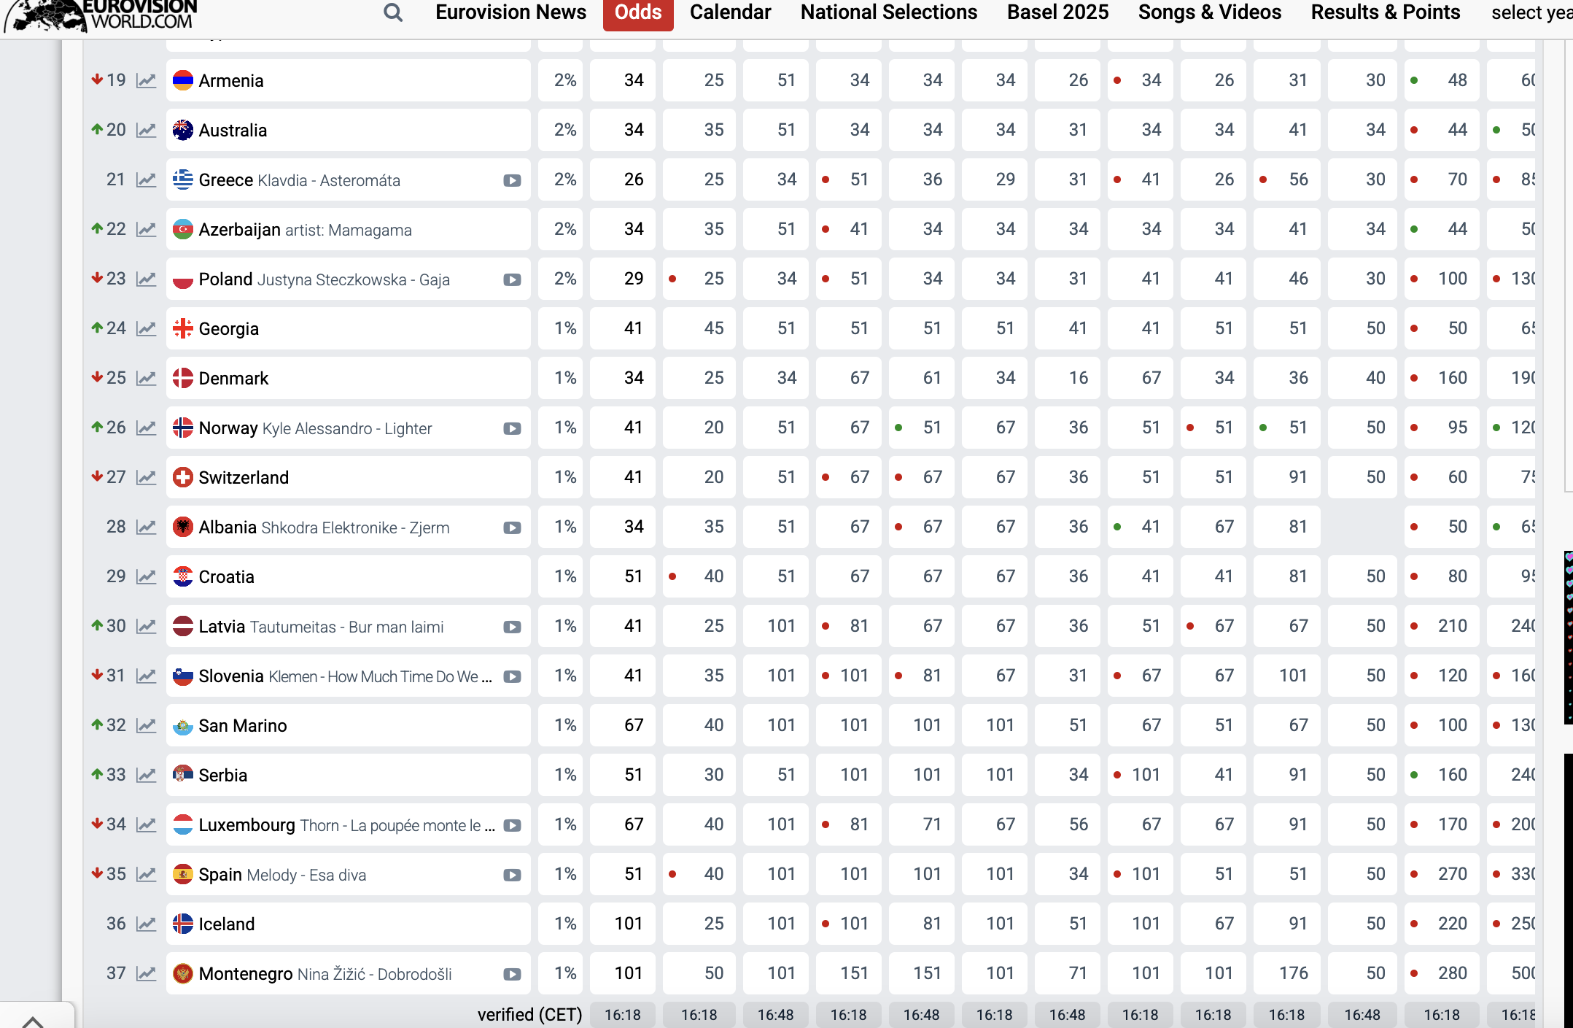Click the Basel 2025 link

(1057, 12)
